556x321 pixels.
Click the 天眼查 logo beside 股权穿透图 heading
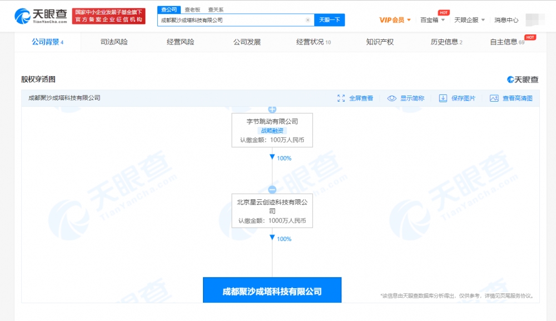523,80
